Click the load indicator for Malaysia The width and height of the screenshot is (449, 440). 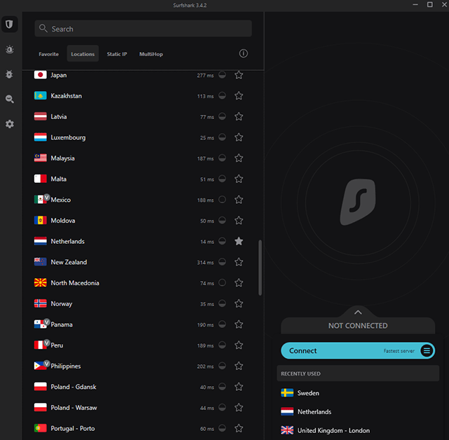(222, 158)
